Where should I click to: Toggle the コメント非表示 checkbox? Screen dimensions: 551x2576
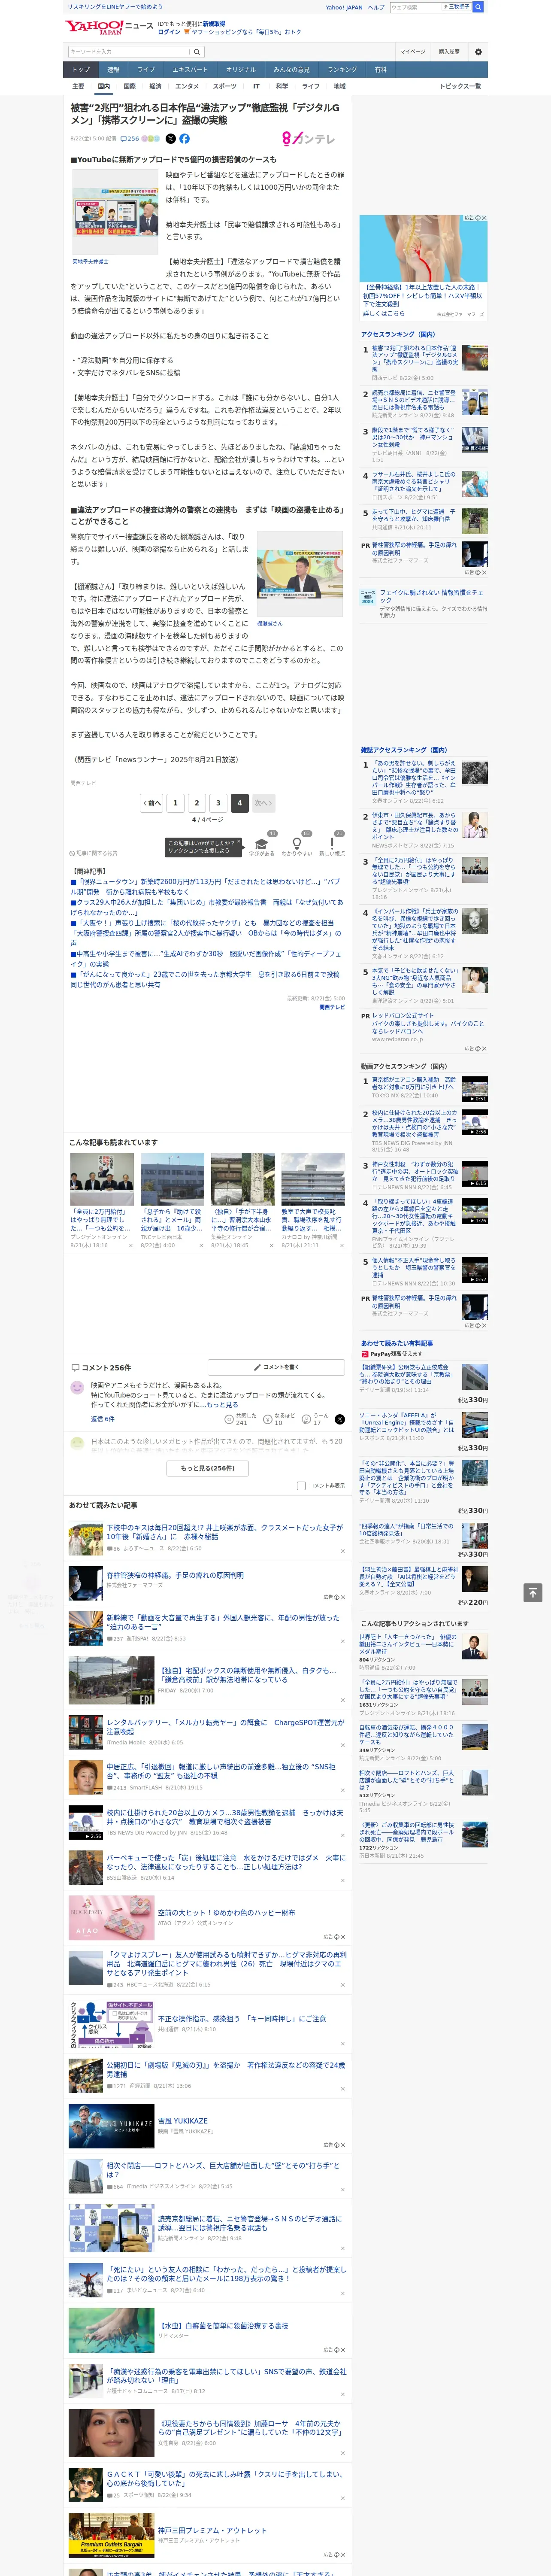pyautogui.click(x=301, y=1485)
